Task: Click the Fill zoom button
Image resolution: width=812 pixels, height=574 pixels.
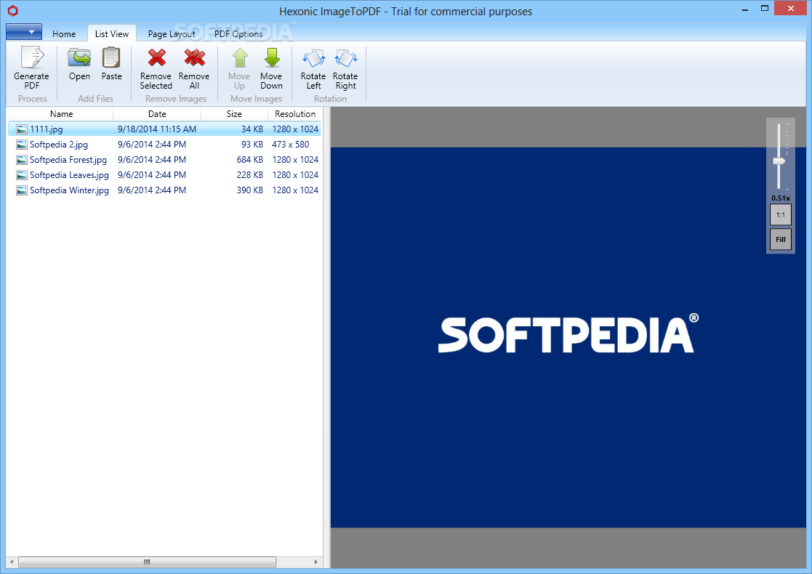Action: point(781,240)
